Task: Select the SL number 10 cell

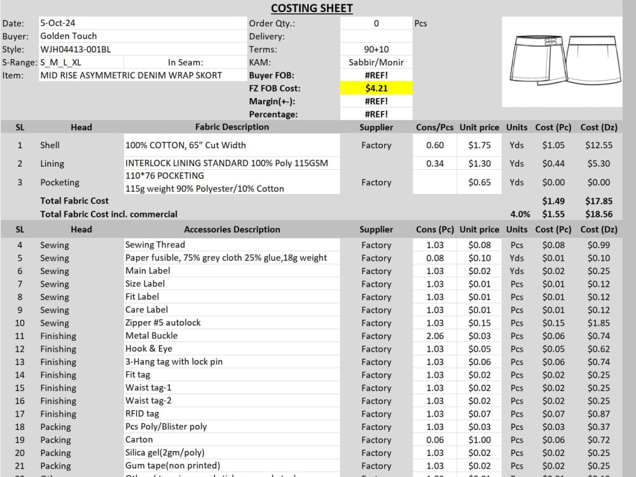Action: pos(20,323)
